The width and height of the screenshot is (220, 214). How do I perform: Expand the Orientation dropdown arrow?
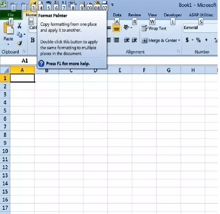click(131, 28)
